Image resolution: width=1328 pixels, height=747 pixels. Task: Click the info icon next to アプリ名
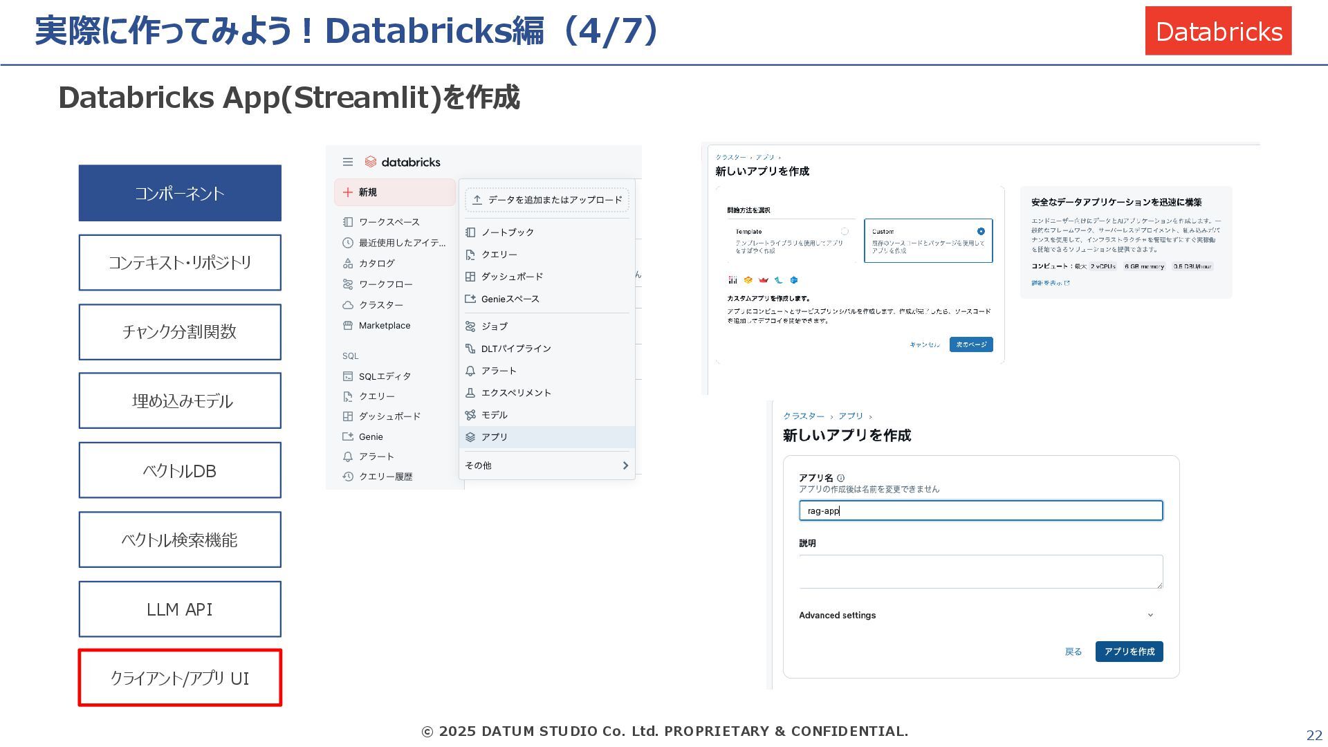(840, 478)
